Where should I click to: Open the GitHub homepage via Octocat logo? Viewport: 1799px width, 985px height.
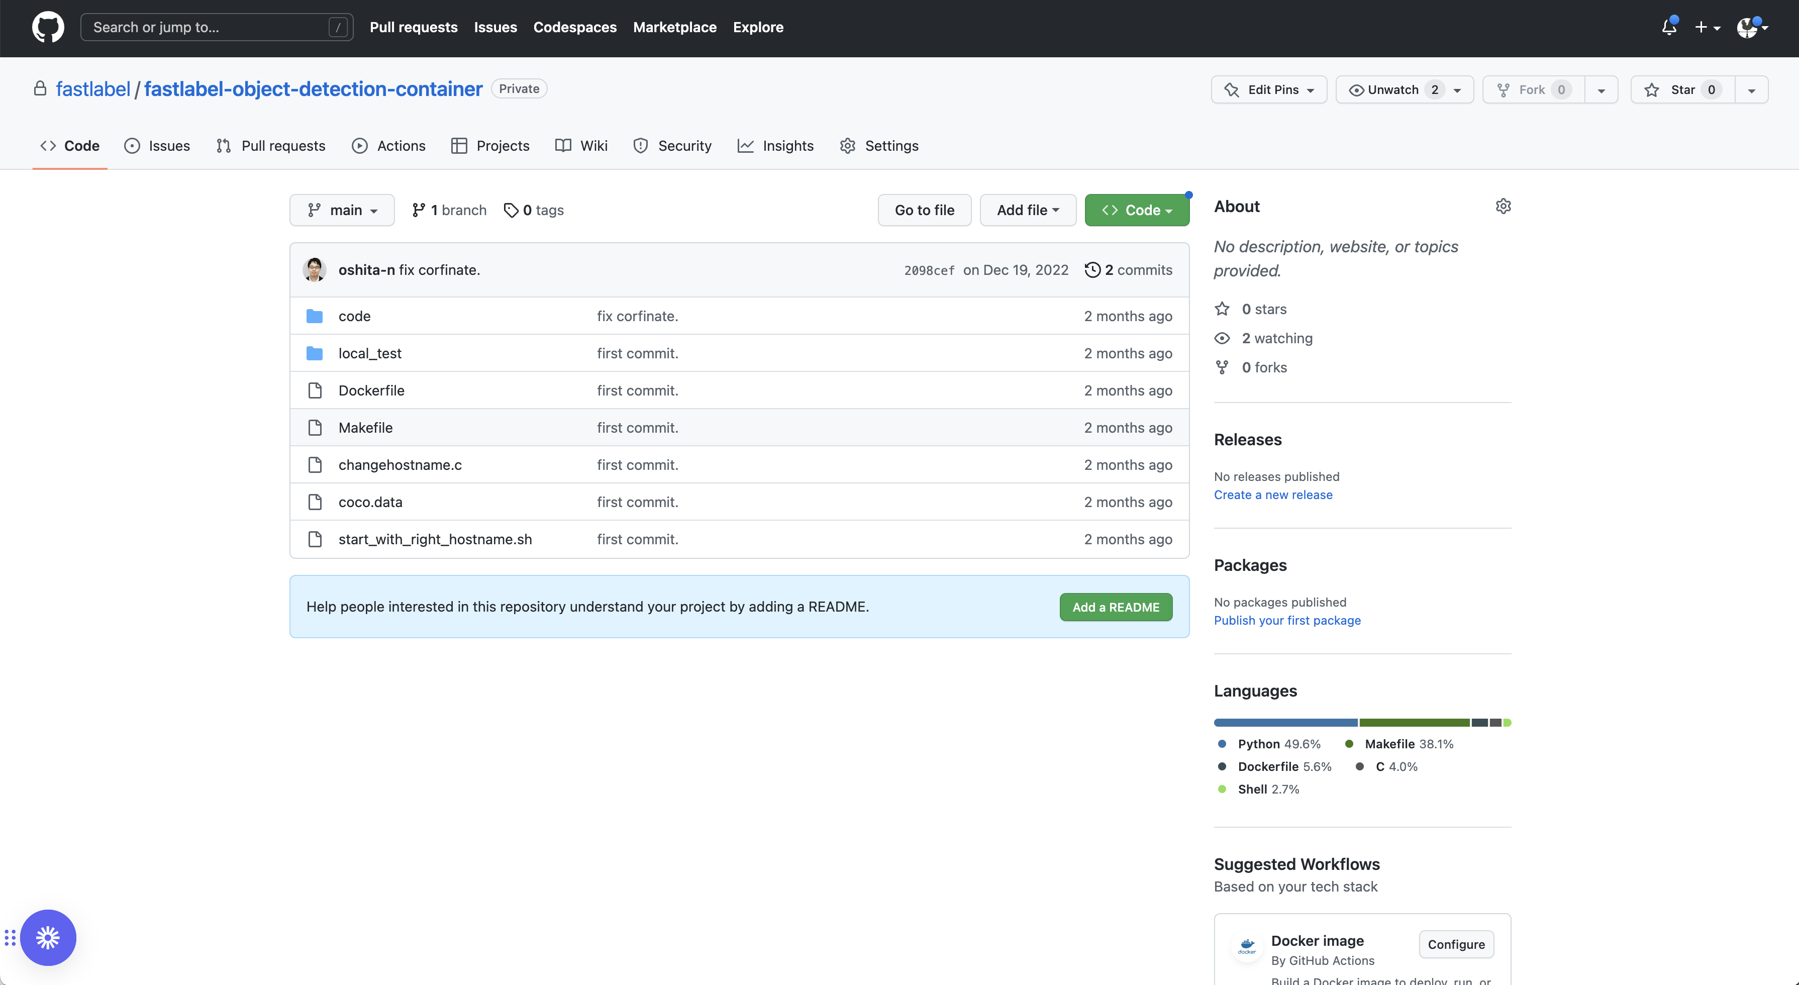tap(48, 27)
